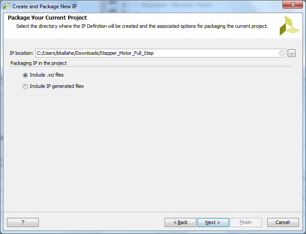Proceed with the Next button
This screenshot has height=234, width=306.
click(x=213, y=222)
